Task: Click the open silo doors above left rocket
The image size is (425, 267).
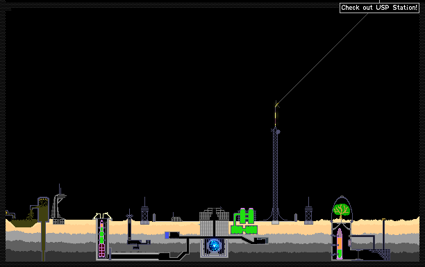Action: coord(103,216)
